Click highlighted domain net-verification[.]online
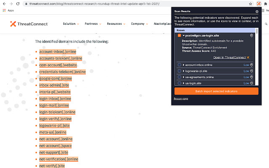The image size is (269, 168). tap(59, 159)
